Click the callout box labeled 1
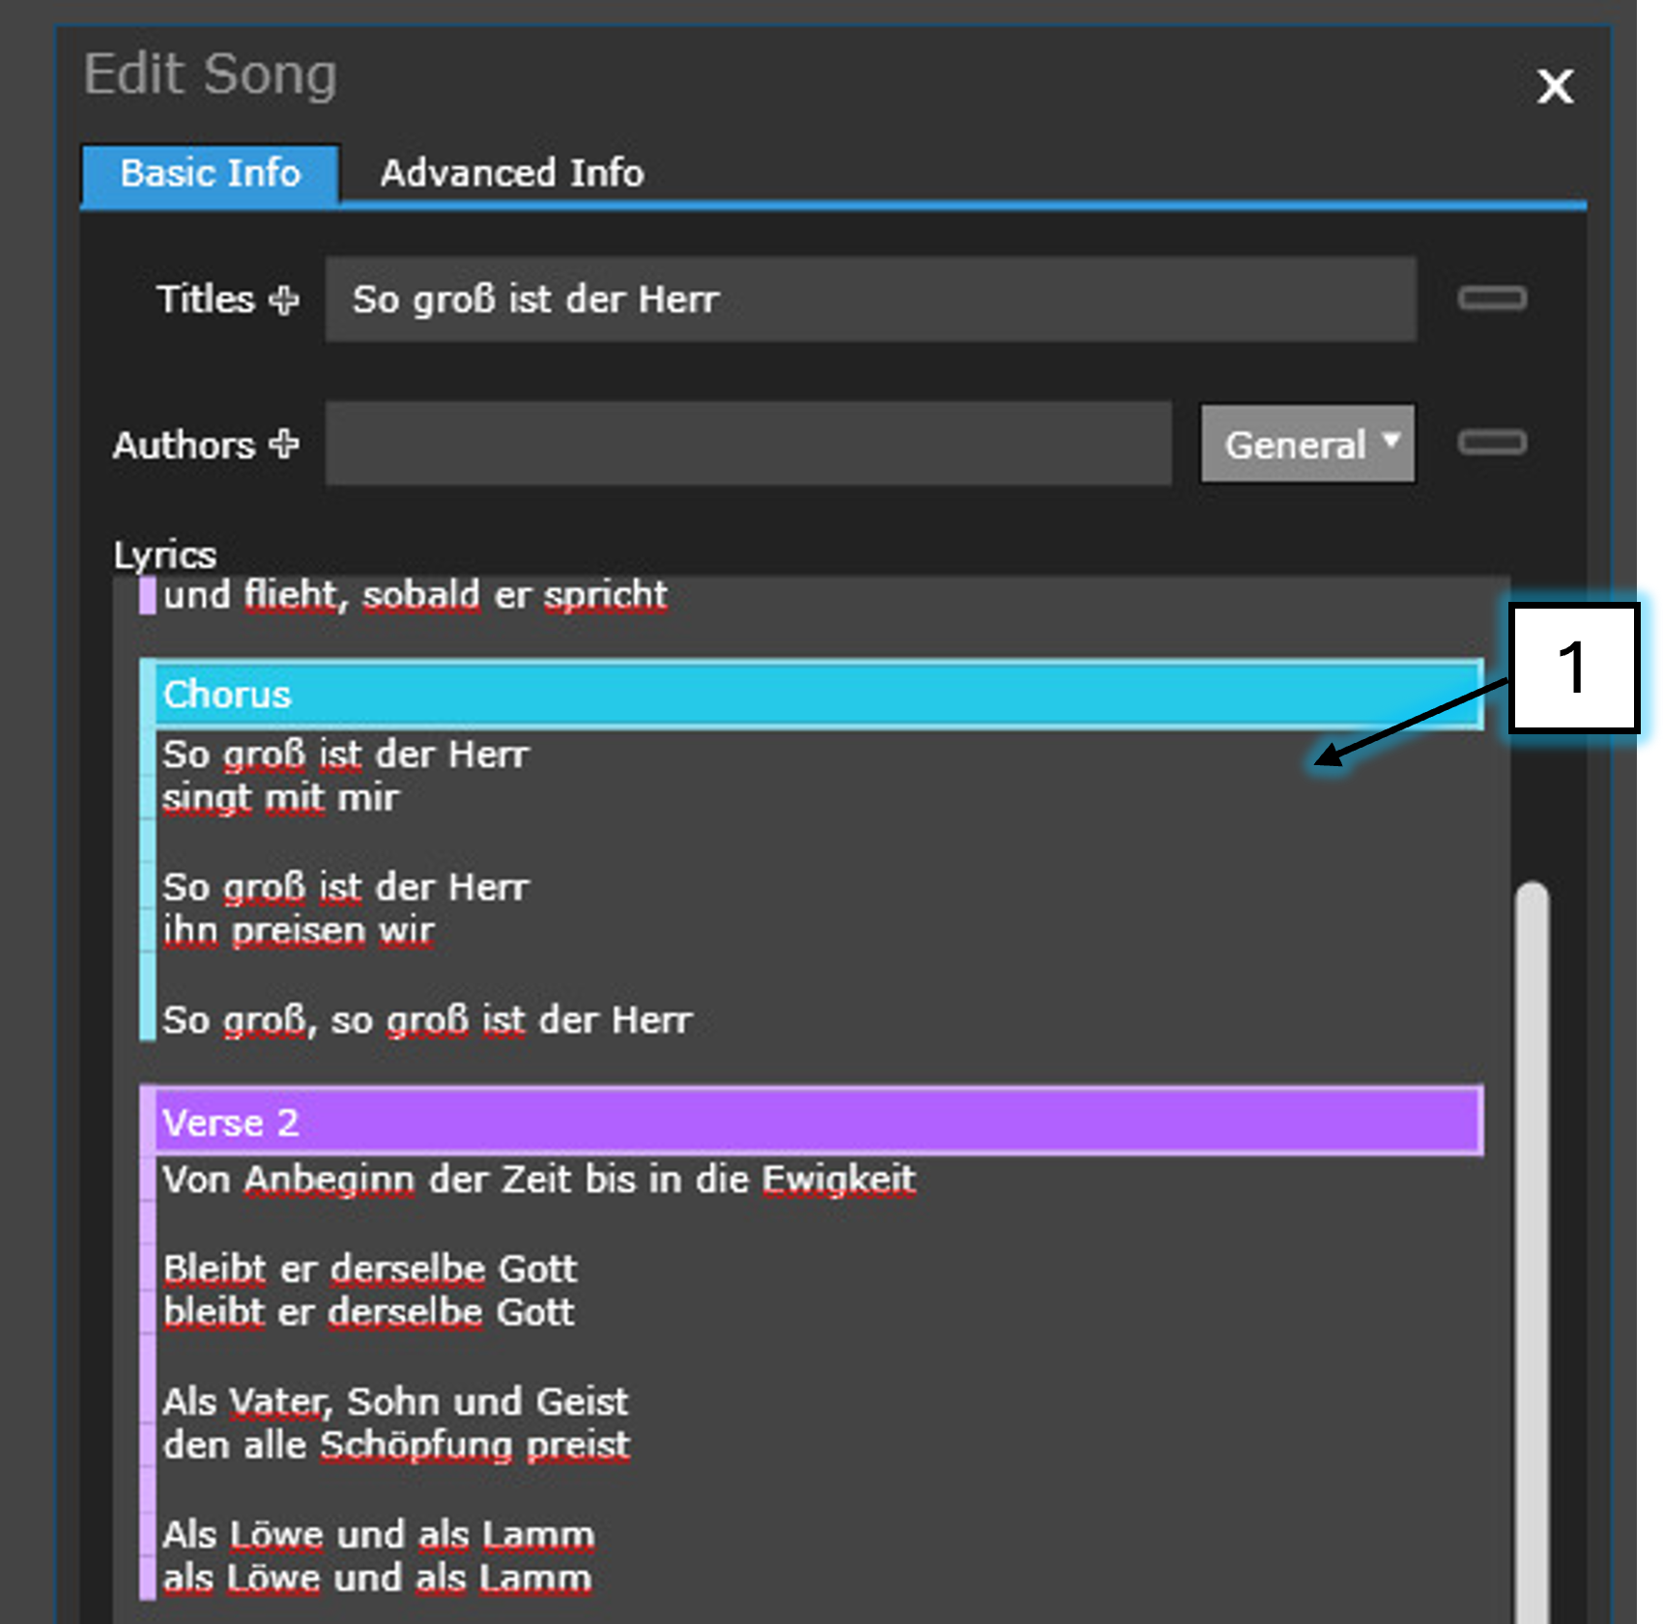 (1573, 668)
